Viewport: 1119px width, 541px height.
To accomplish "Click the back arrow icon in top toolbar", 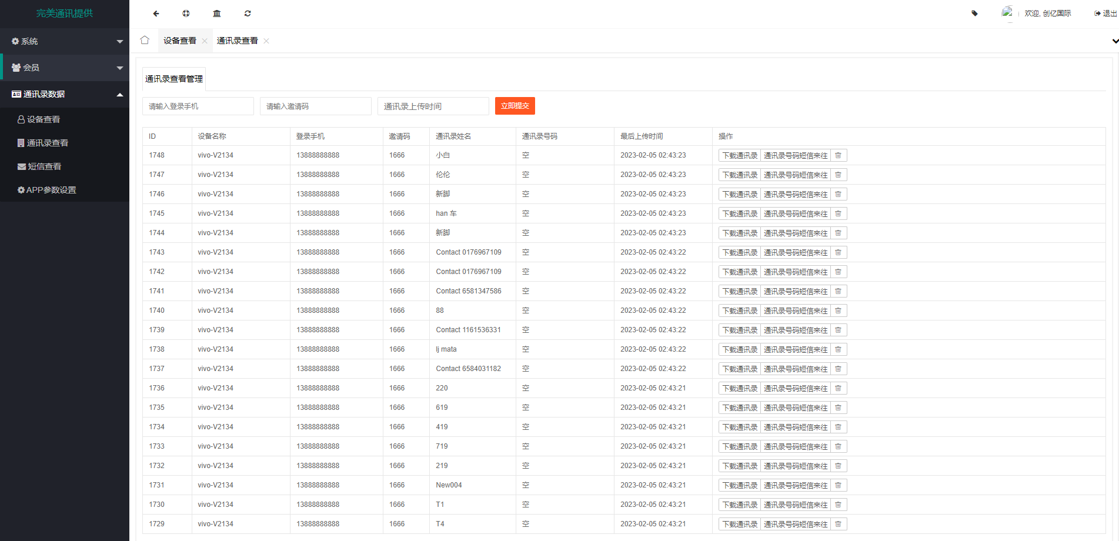I will (x=156, y=14).
